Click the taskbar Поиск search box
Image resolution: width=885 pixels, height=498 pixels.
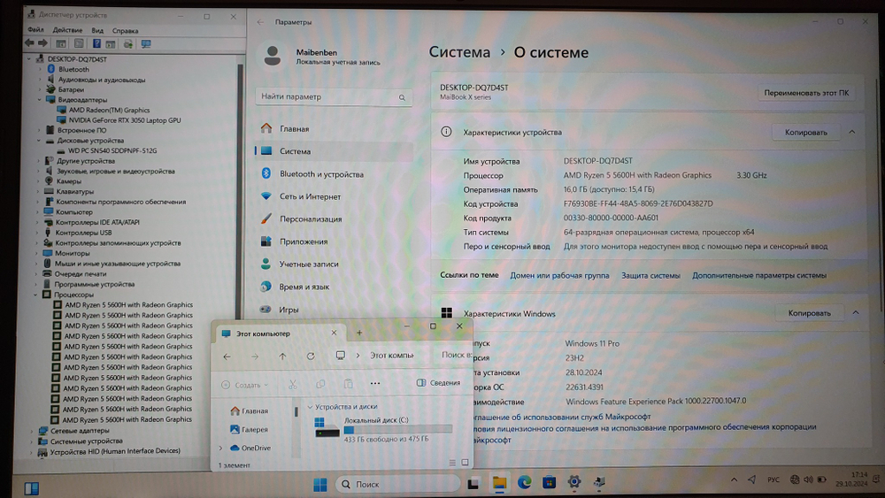click(398, 484)
